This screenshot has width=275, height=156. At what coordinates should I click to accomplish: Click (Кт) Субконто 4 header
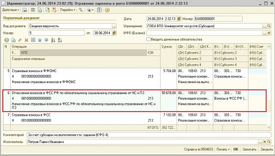231,65
